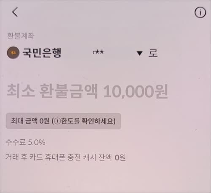This screenshot has width=211, height=193.
Task: Go back using the left arrow
Action: (x=15, y=12)
